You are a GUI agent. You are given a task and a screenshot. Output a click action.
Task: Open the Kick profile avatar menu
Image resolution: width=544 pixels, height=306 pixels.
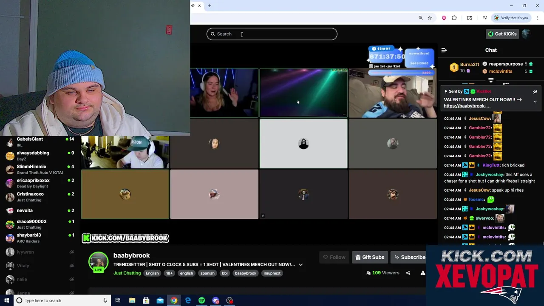526,34
